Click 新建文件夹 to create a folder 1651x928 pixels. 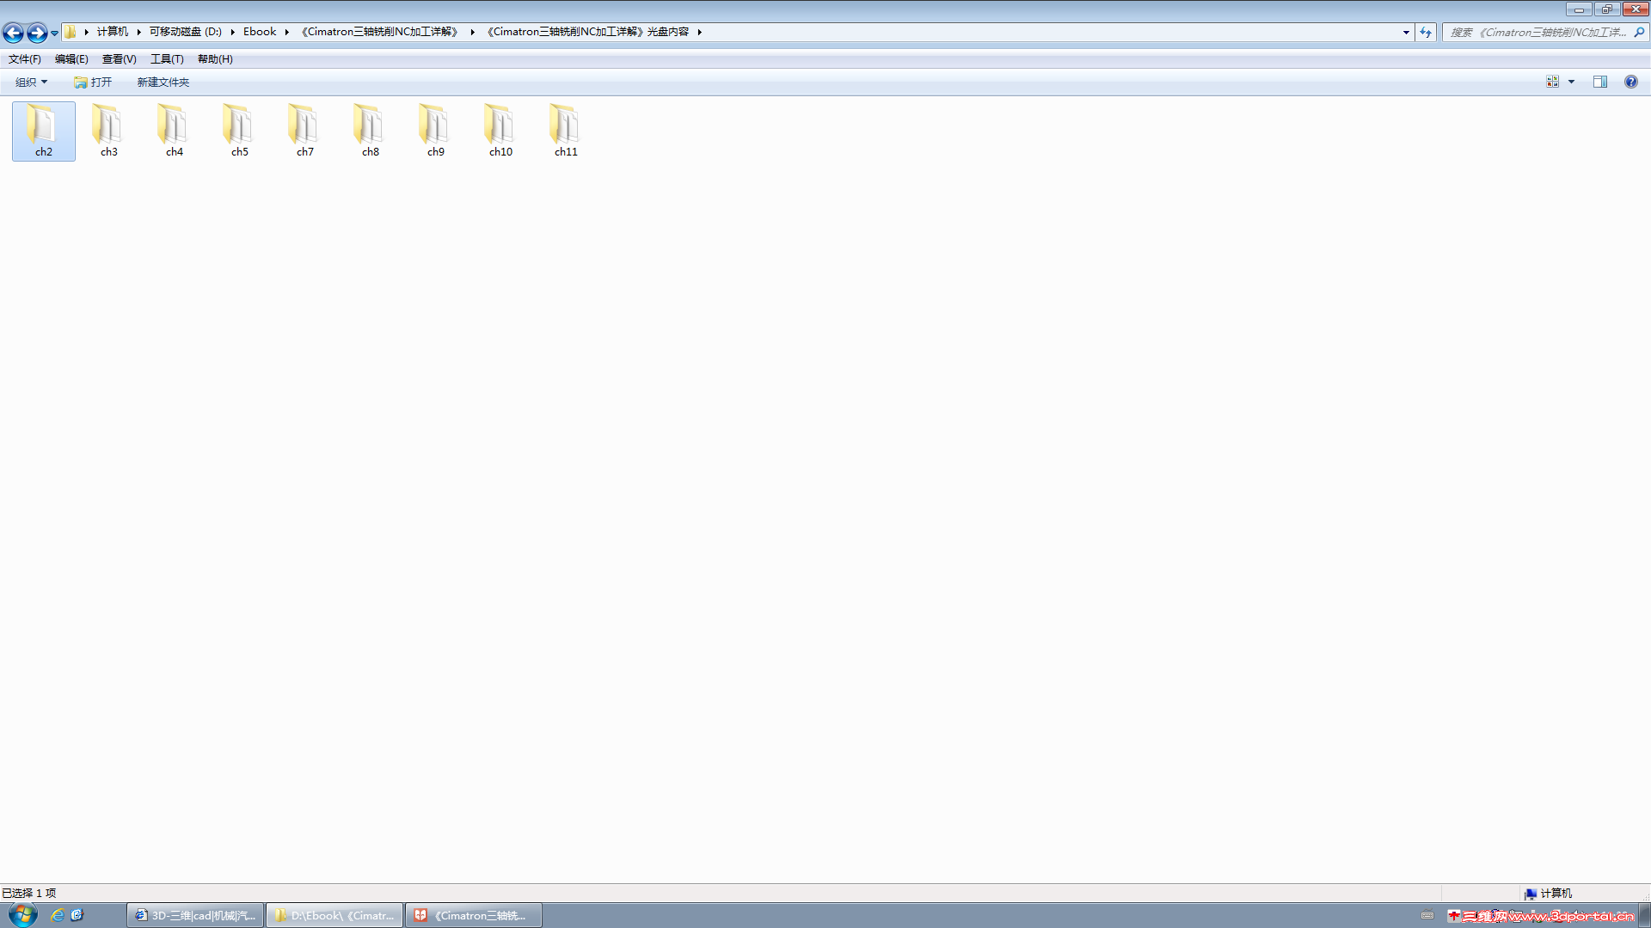[163, 82]
